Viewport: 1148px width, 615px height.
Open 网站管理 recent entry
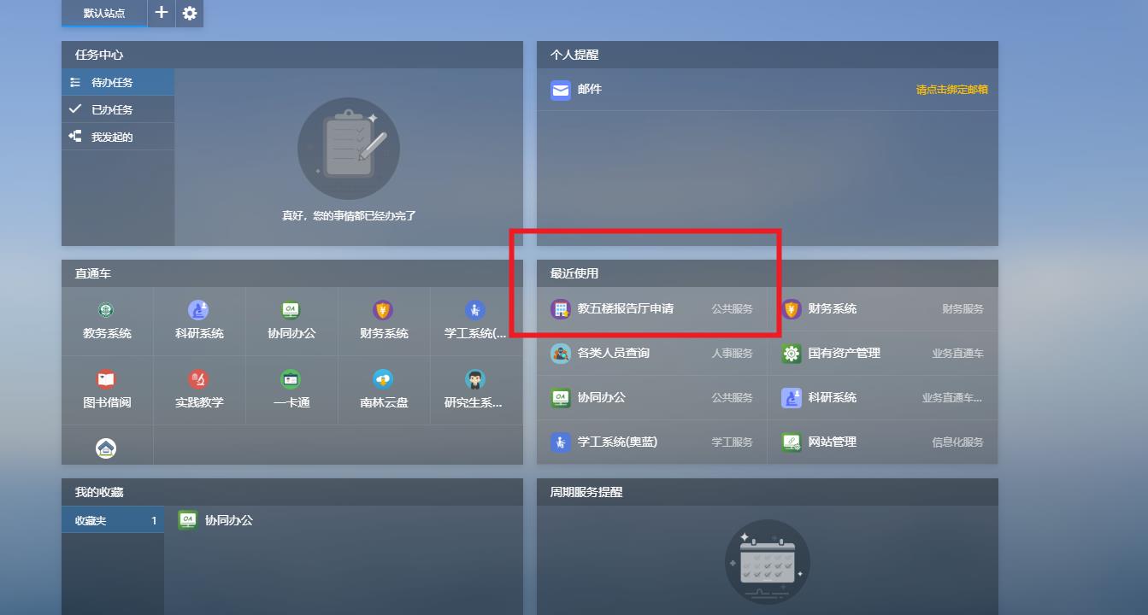click(x=832, y=442)
